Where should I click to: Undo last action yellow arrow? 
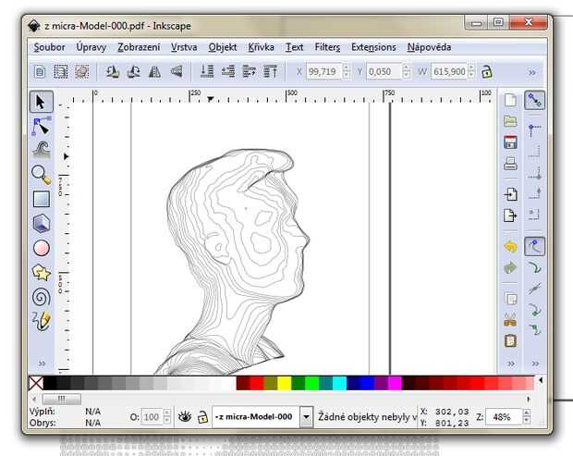click(510, 246)
